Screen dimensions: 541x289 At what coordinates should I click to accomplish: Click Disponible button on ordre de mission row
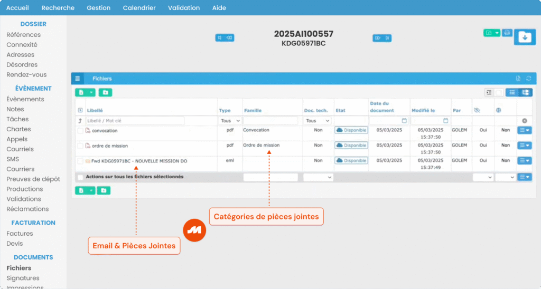click(351, 146)
